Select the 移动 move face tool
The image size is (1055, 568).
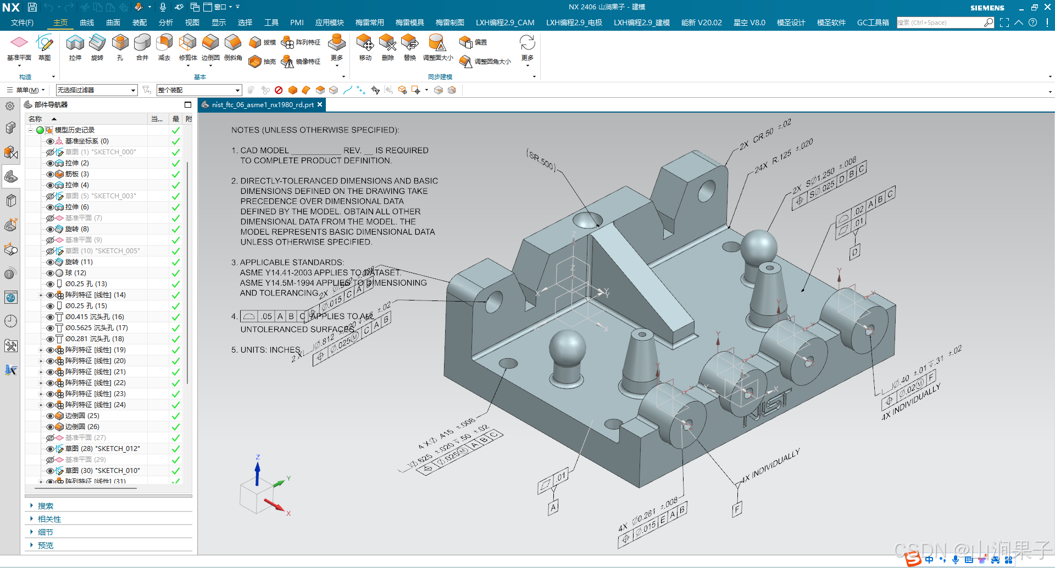[365, 48]
